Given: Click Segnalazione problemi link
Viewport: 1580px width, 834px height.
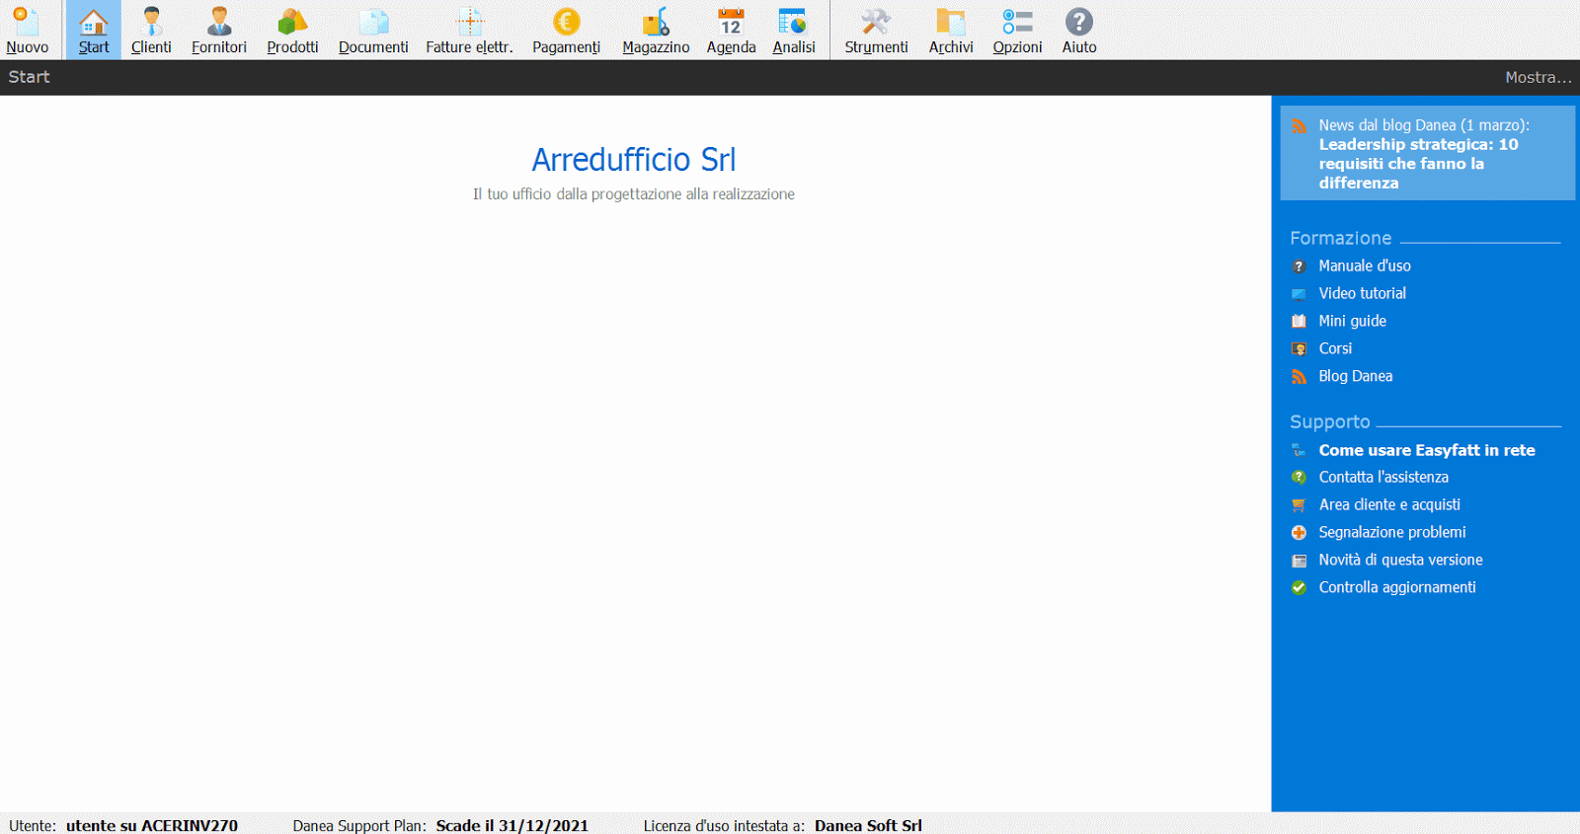Looking at the screenshot, I should pos(1392,533).
